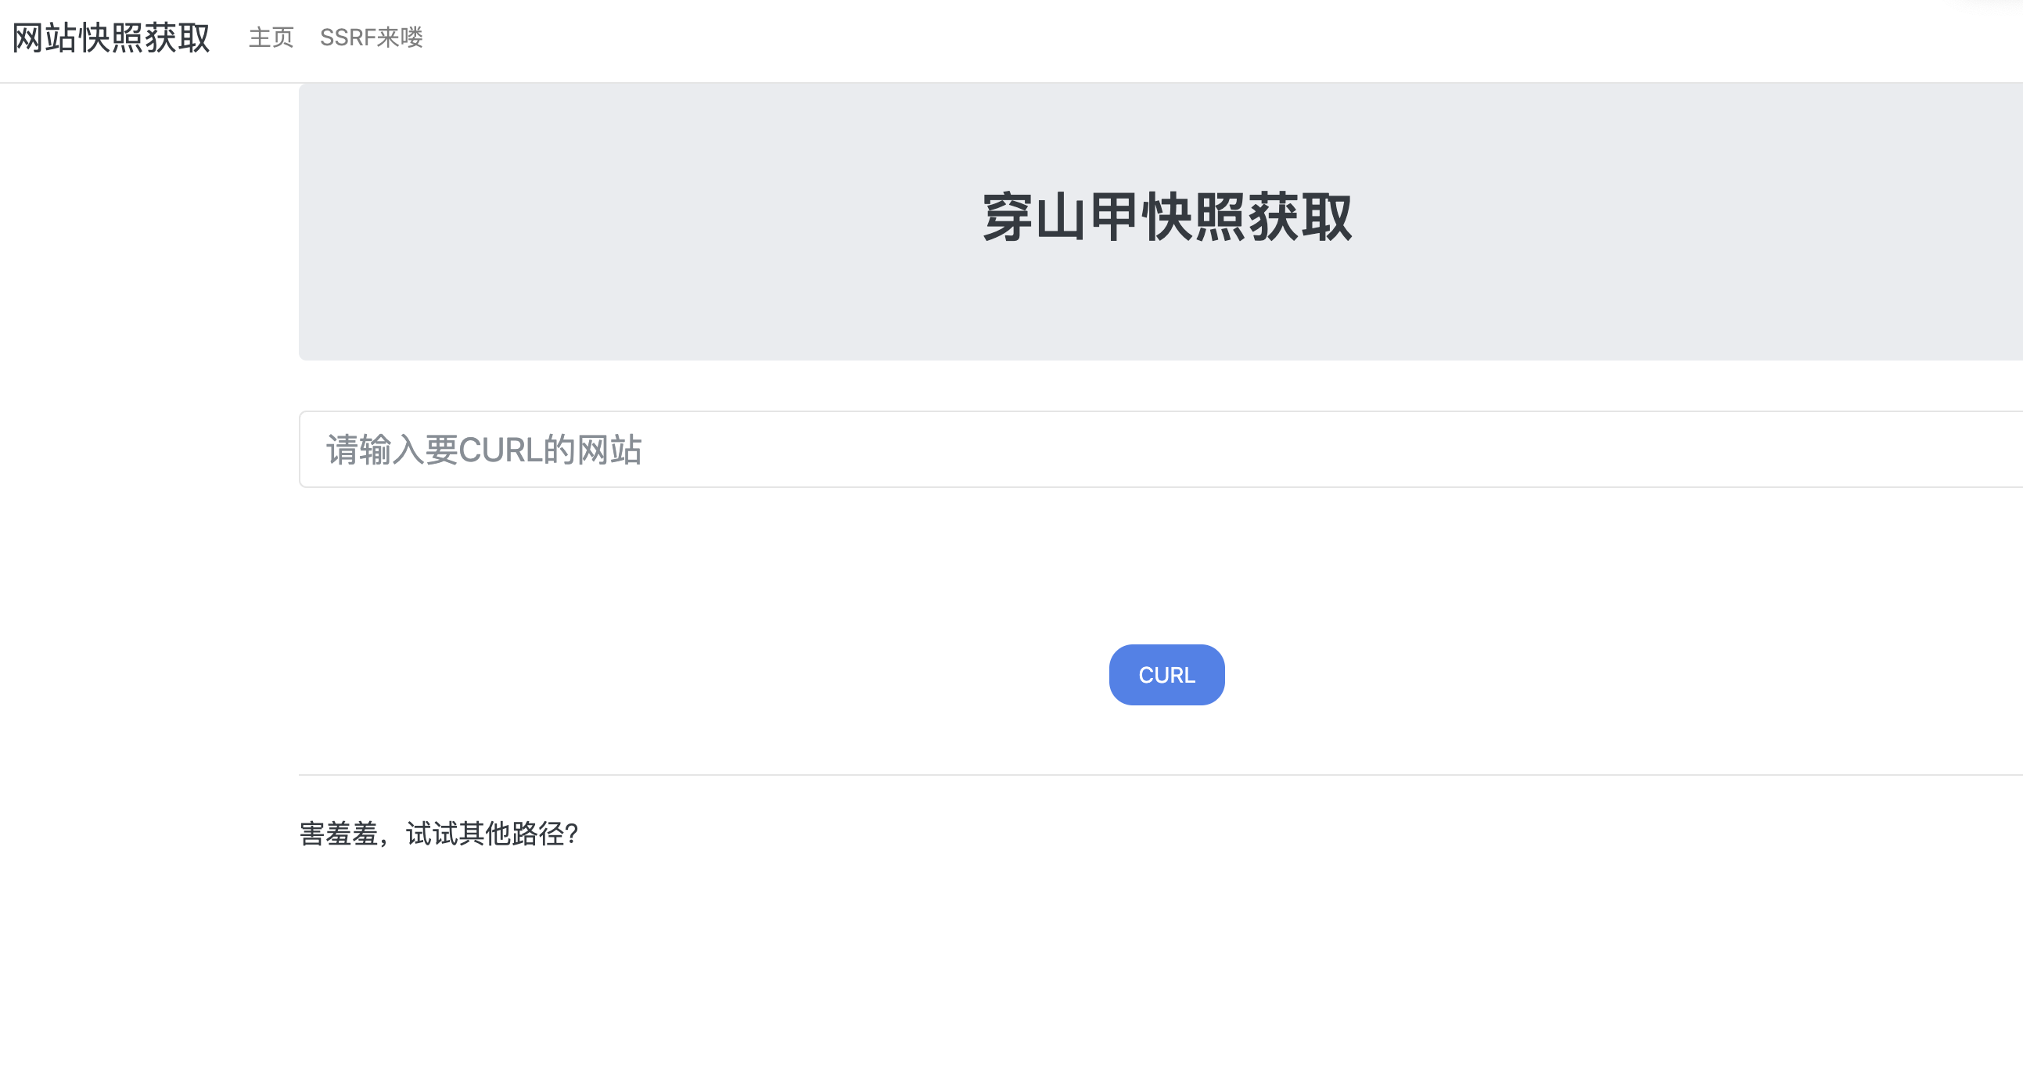2023x1087 pixels.
Task: Click the blank area between input and CURL button
Action: 1161,565
